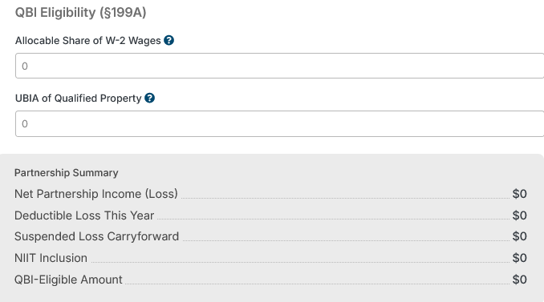
Task: Focus the UBIA of Qualified Property input
Action: [x=280, y=123]
